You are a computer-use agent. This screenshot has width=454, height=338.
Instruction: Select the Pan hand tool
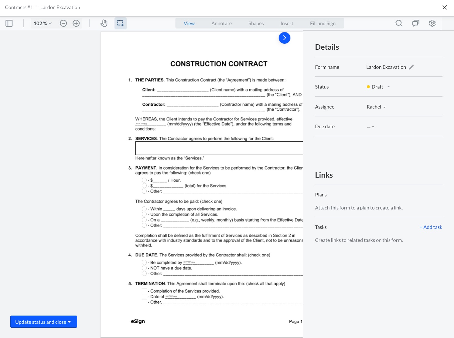click(104, 23)
